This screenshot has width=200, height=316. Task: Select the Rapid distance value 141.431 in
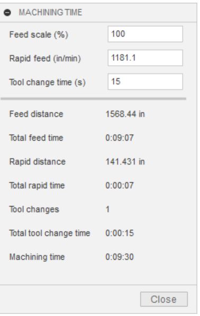[125, 161]
